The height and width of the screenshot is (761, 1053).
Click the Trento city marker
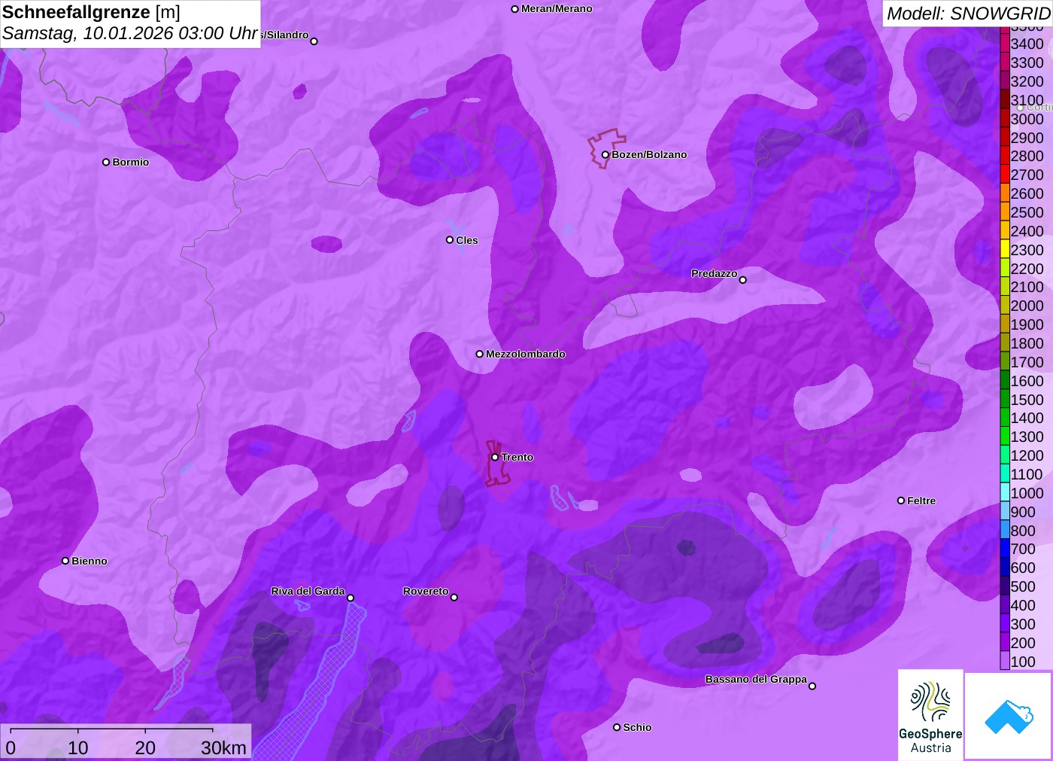coord(495,457)
